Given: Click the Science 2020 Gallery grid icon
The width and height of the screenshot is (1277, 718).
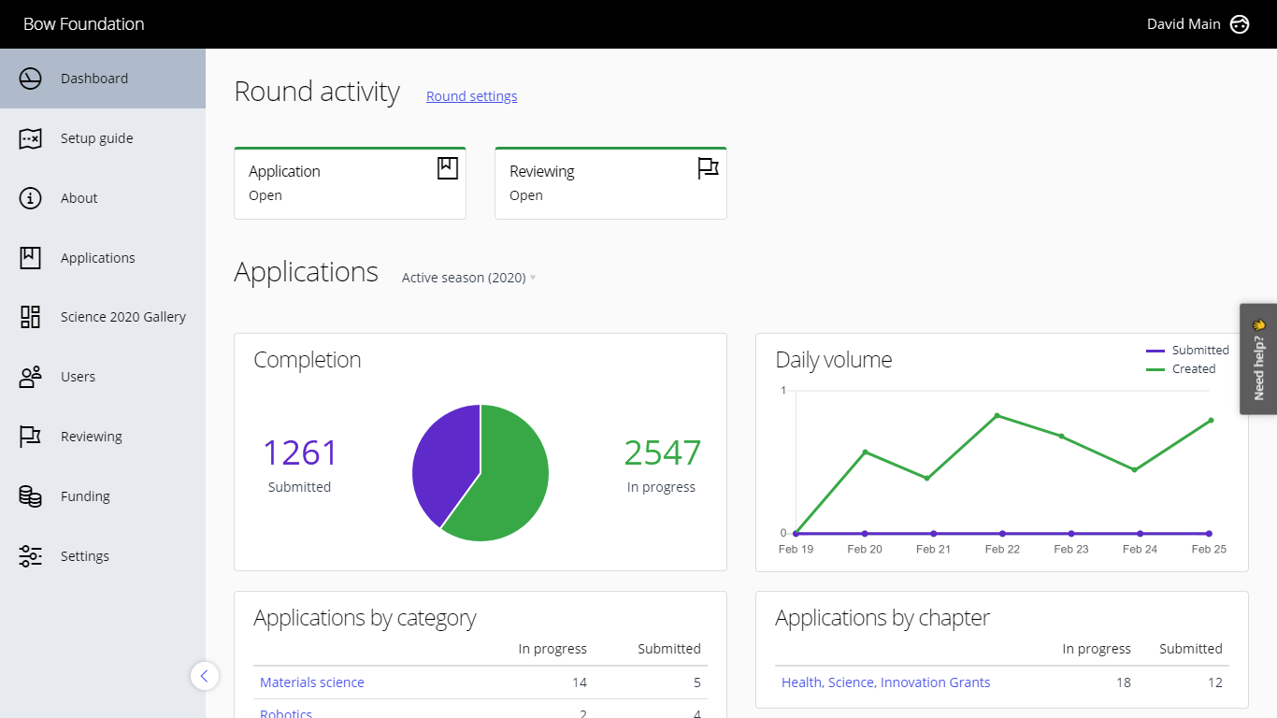Looking at the screenshot, I should [x=31, y=317].
